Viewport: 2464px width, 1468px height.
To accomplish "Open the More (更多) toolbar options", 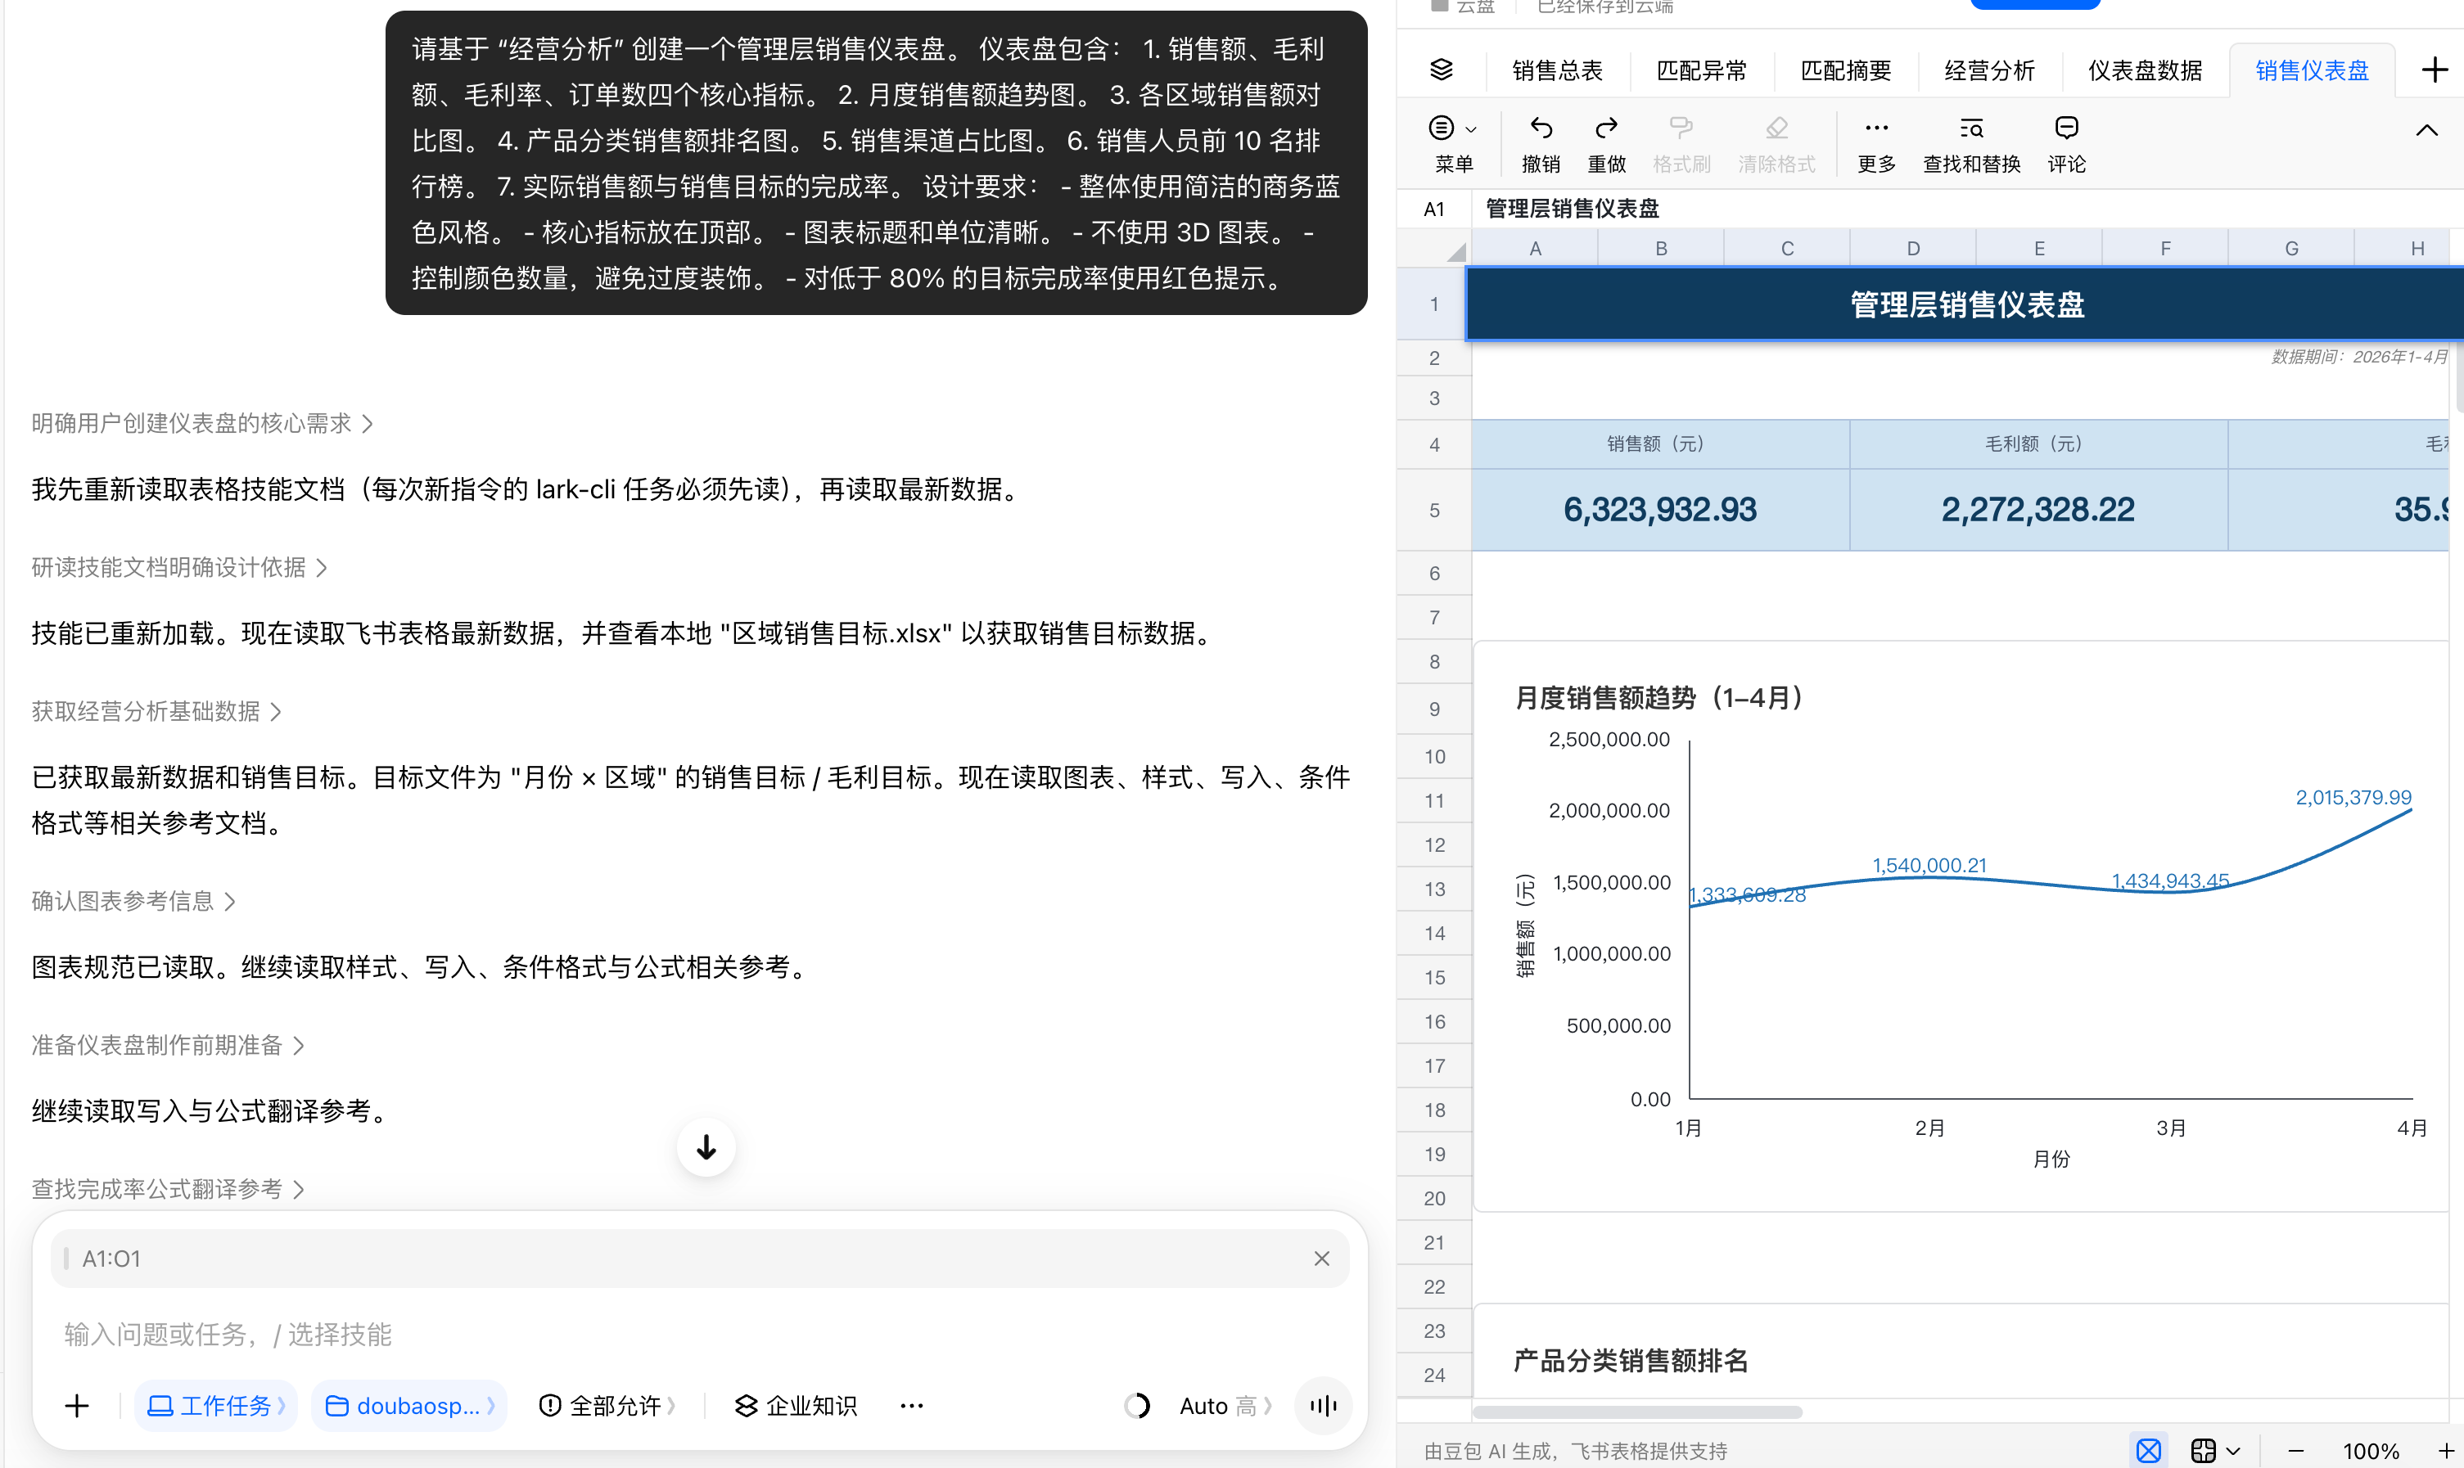I will click(x=1876, y=144).
